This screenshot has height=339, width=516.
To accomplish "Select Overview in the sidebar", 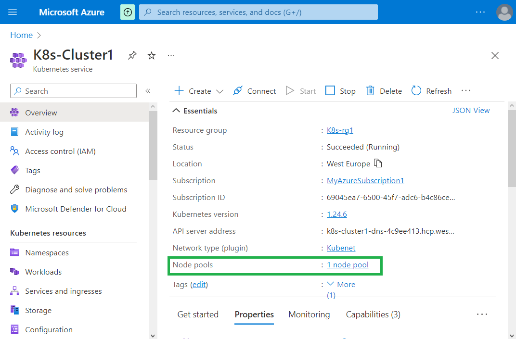I will (75, 113).
